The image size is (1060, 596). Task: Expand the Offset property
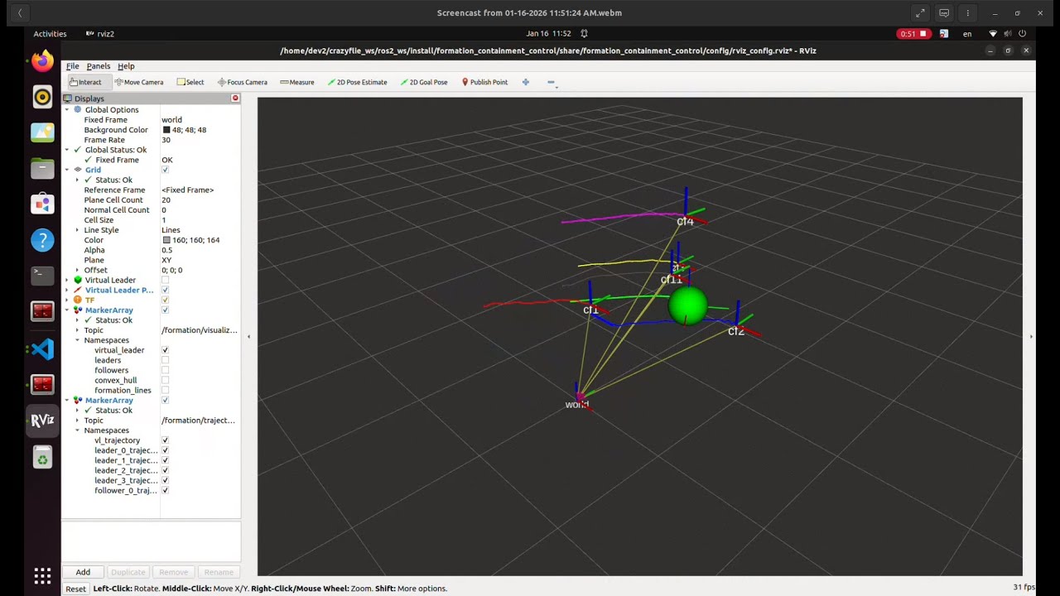coord(77,270)
